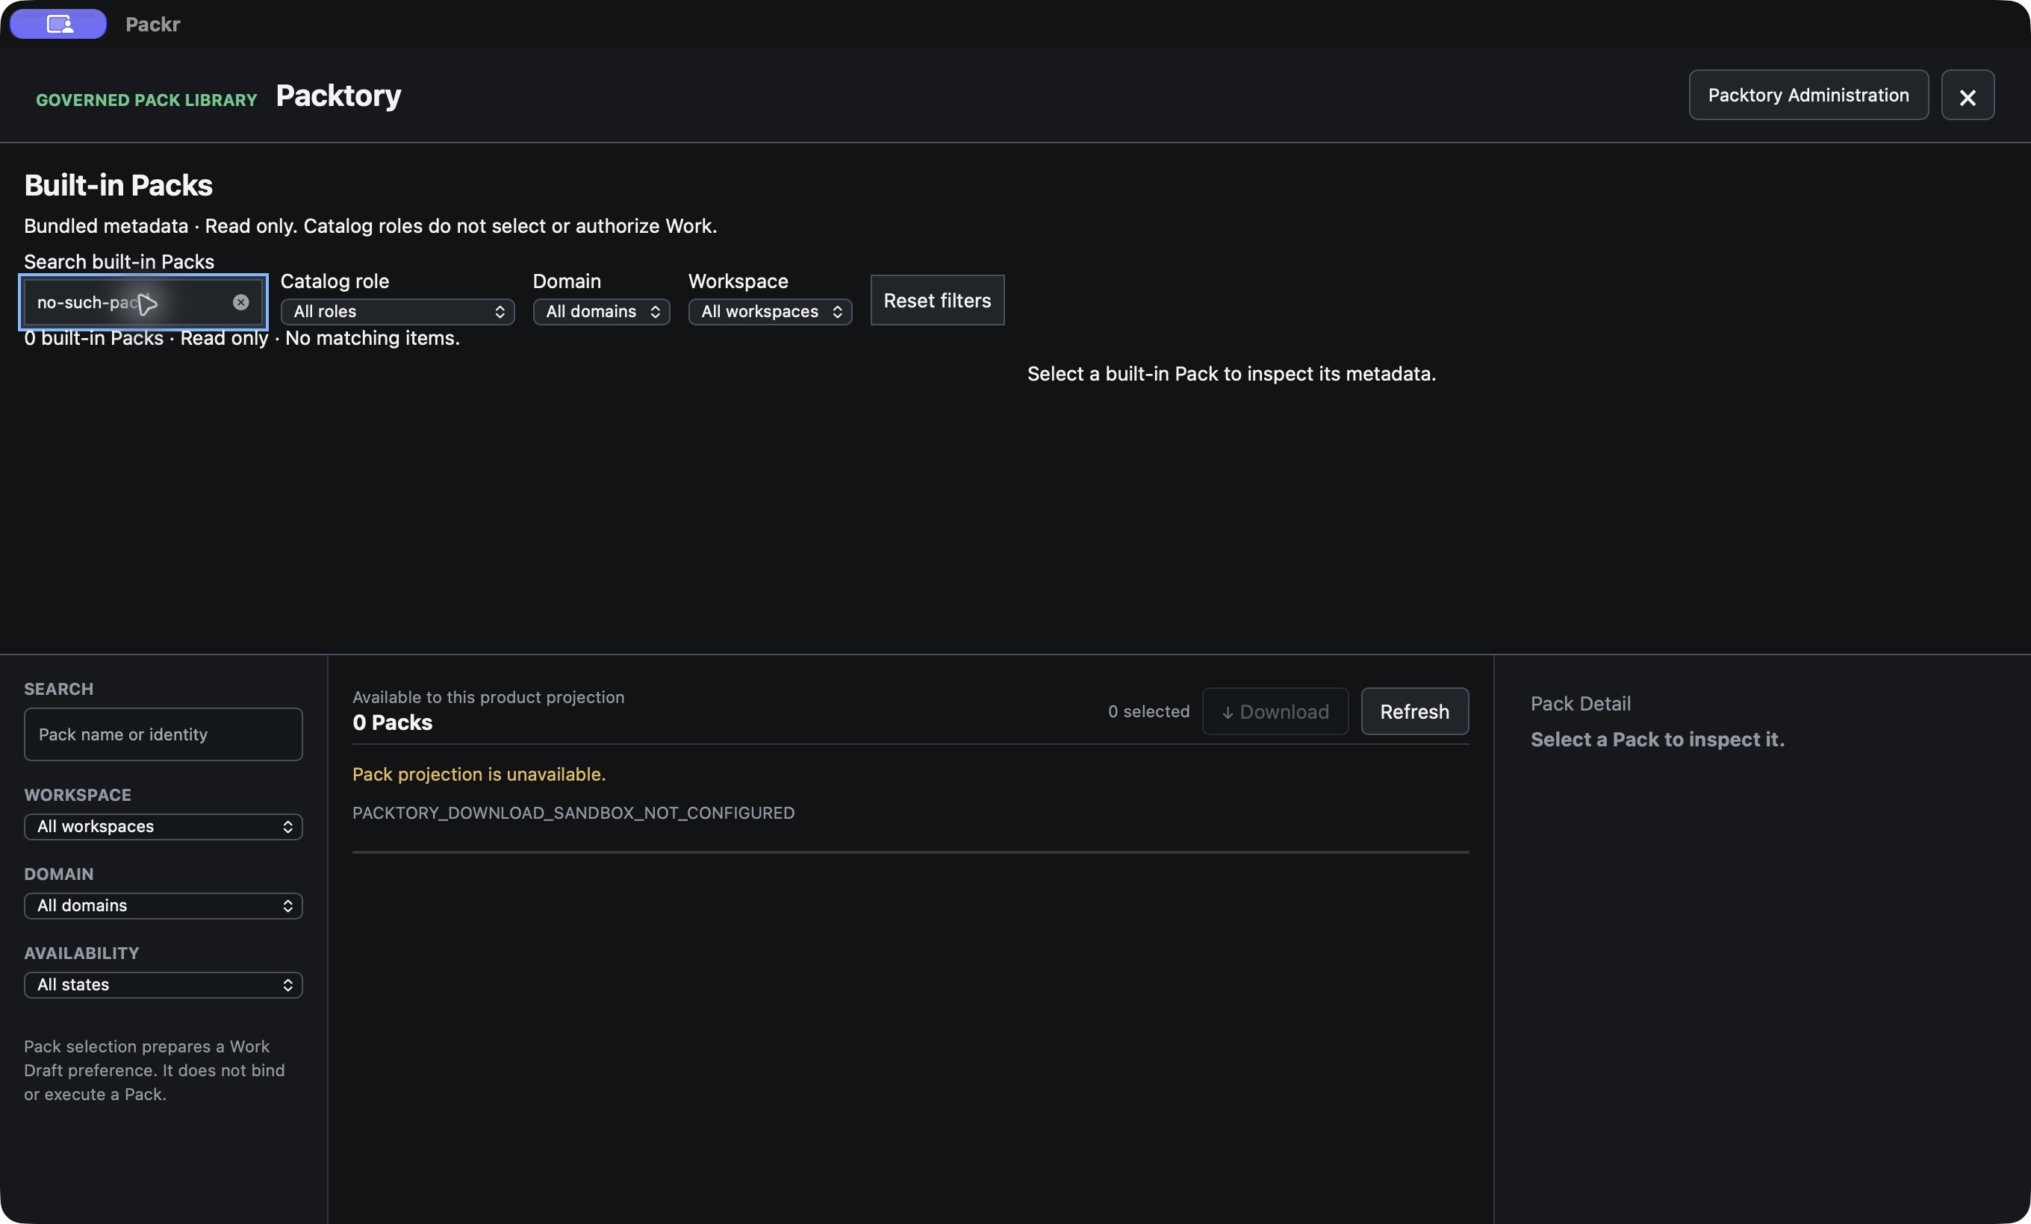Open the Catalog role dropdown

pos(397,312)
